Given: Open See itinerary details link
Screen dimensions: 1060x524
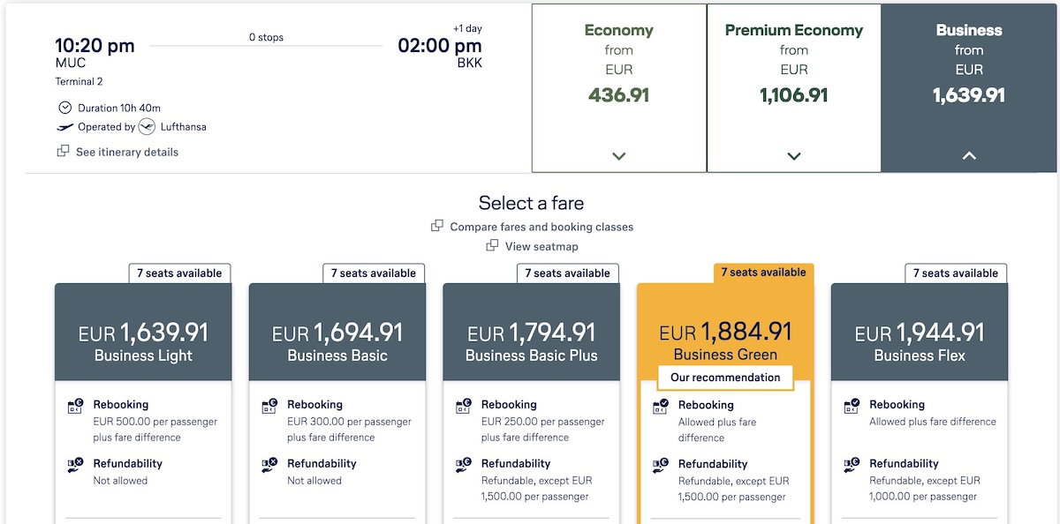Looking at the screenshot, I should click(126, 152).
